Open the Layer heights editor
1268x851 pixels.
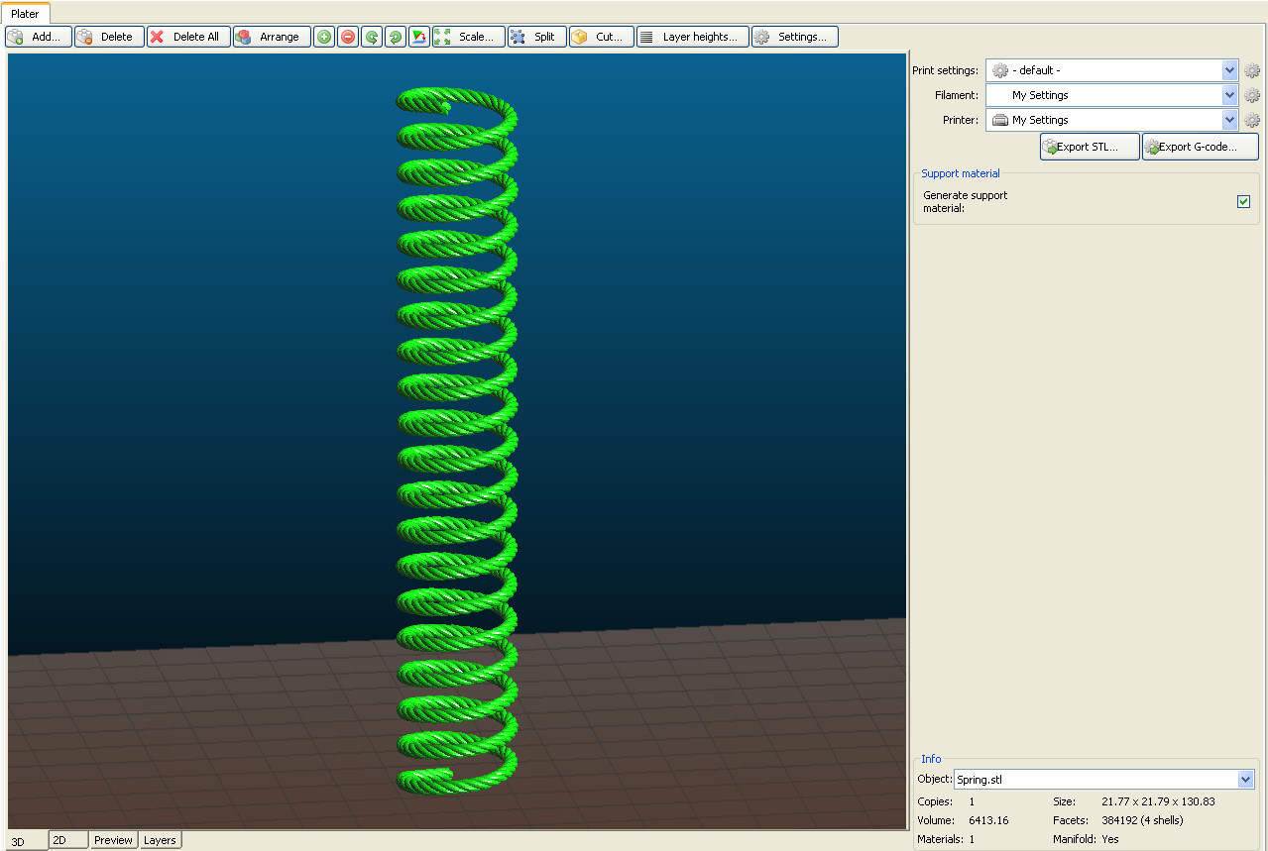click(x=692, y=37)
